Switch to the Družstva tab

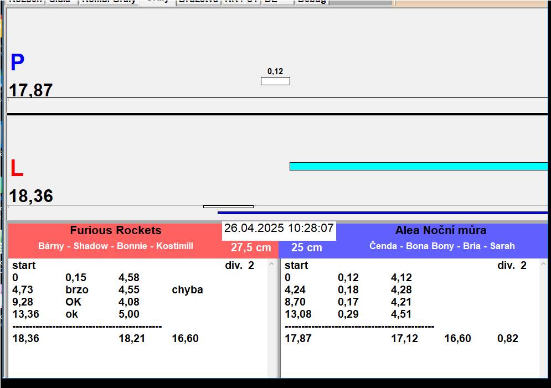click(198, 2)
